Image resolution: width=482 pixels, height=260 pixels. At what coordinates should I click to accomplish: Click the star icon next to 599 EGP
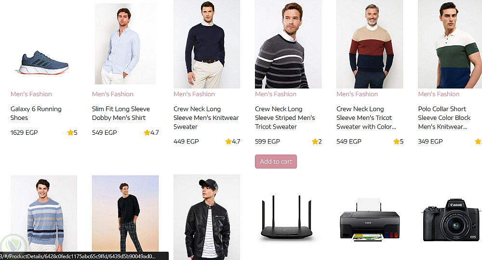tap(315, 142)
